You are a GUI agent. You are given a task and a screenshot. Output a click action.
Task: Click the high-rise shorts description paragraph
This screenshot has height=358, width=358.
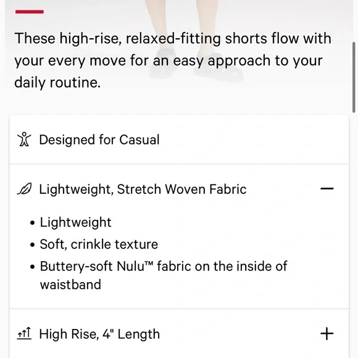[x=173, y=60]
